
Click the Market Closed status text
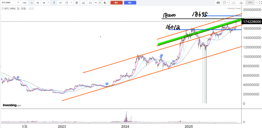point(234,8)
